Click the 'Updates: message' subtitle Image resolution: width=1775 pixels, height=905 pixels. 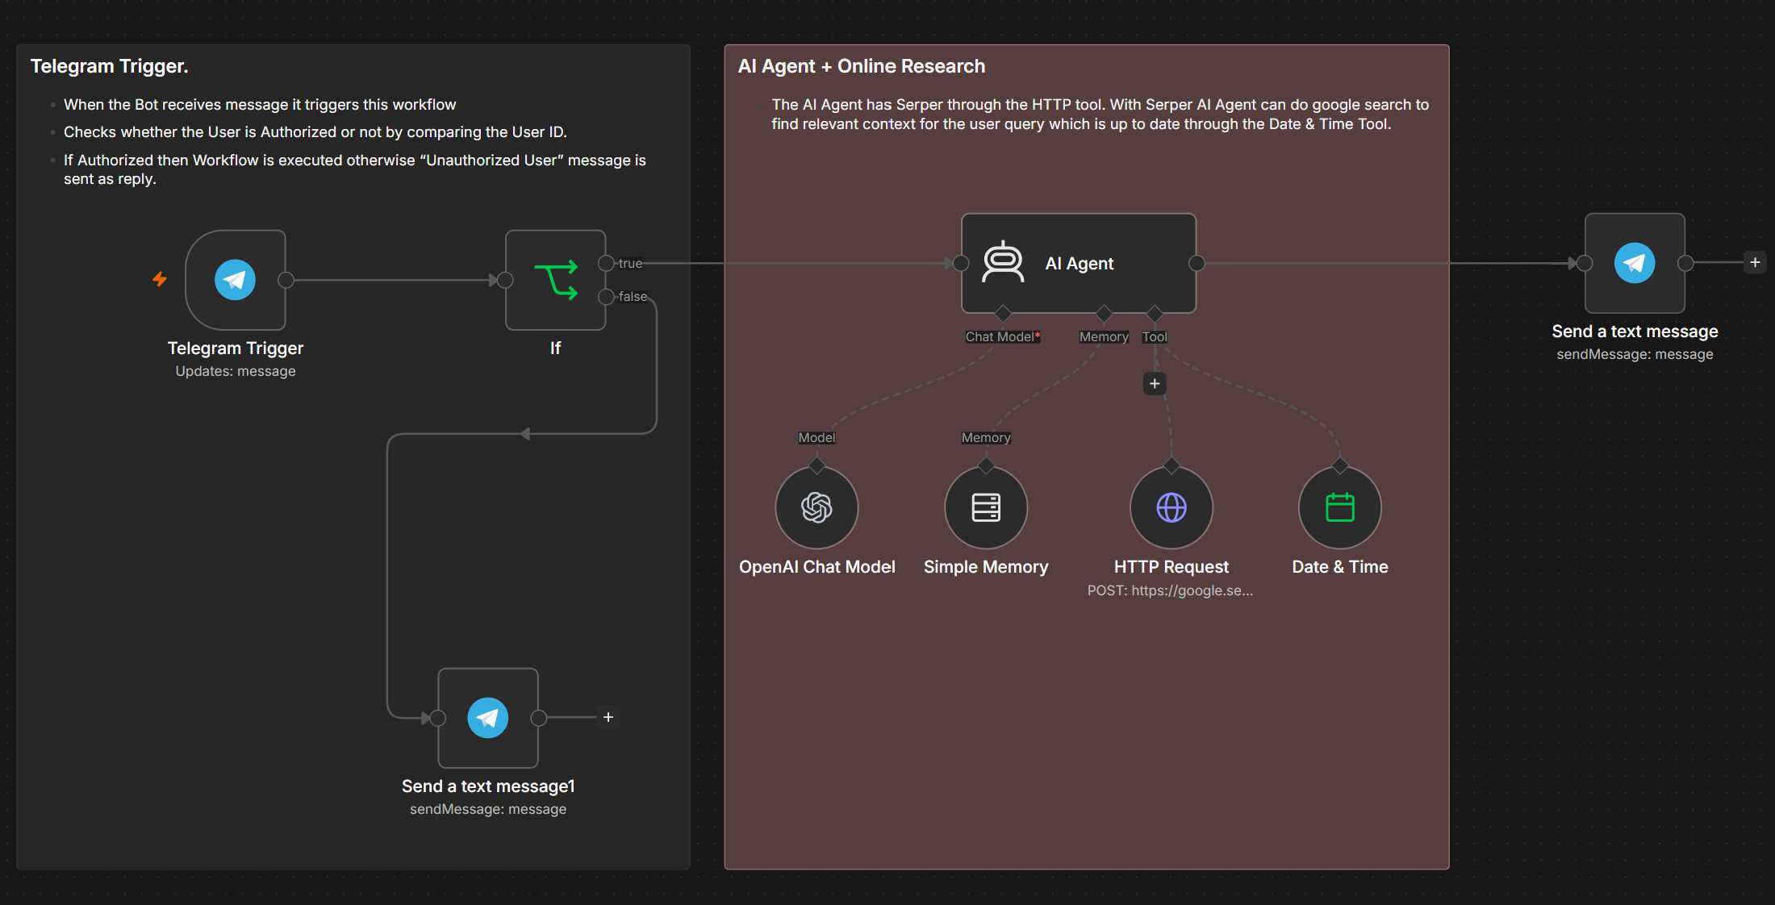click(236, 372)
